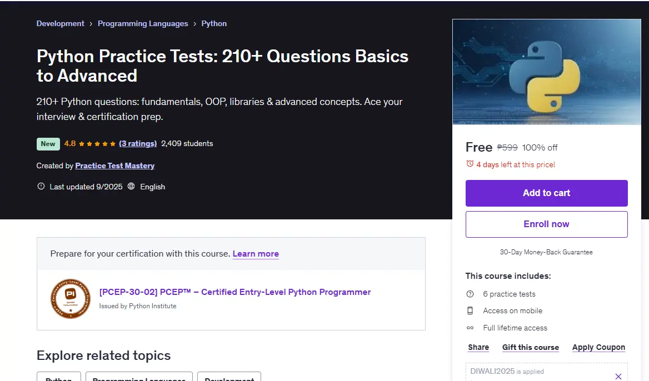Image resolution: width=649 pixels, height=381 pixels.
Task: Click the 4.8 rating number
Action: click(70, 143)
